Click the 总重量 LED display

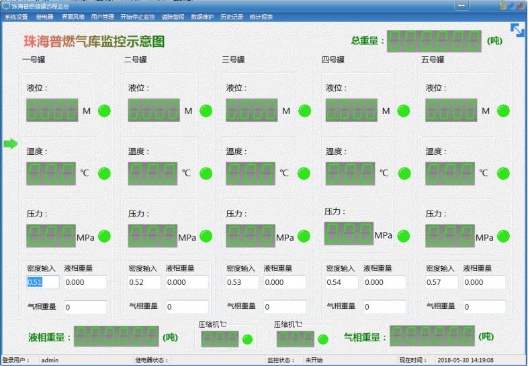(434, 41)
